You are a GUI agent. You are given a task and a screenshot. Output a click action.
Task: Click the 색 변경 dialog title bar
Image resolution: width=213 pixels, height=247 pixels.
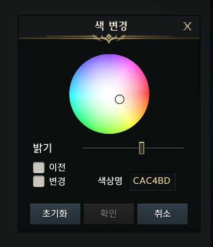point(109,26)
